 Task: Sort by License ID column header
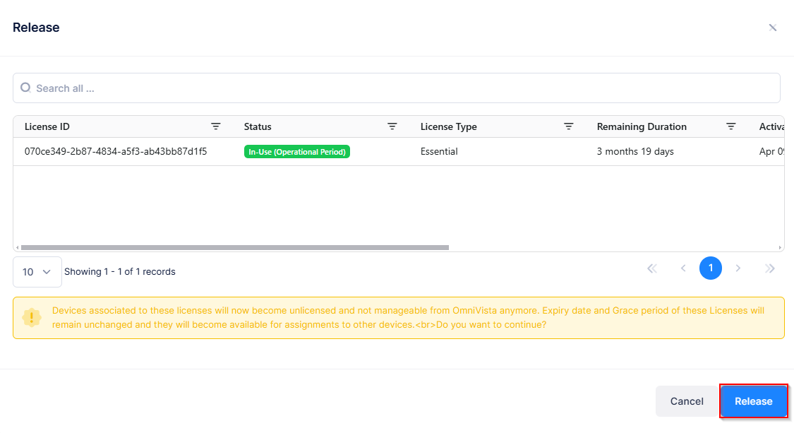(47, 126)
